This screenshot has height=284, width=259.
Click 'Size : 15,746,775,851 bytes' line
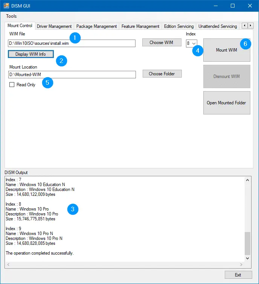point(30,219)
